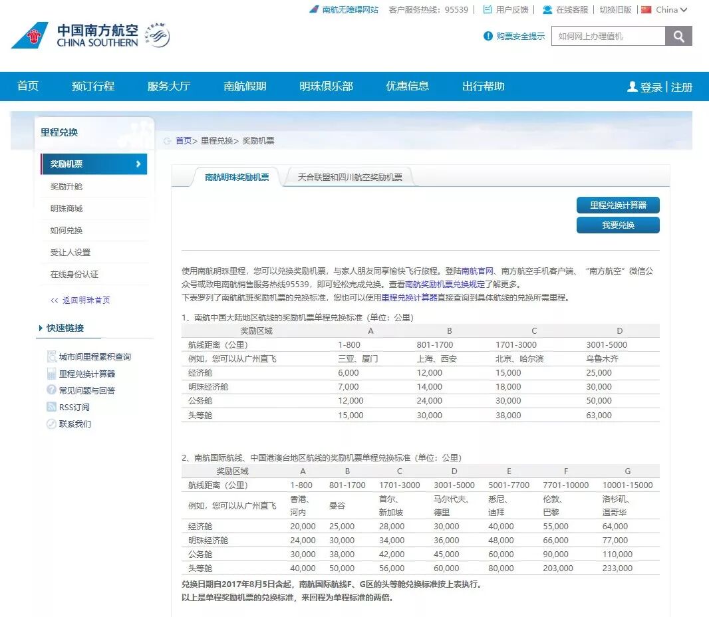Screen dimensions: 709x617
Task: Click the 203,000 mileage value
Action: pos(558,568)
